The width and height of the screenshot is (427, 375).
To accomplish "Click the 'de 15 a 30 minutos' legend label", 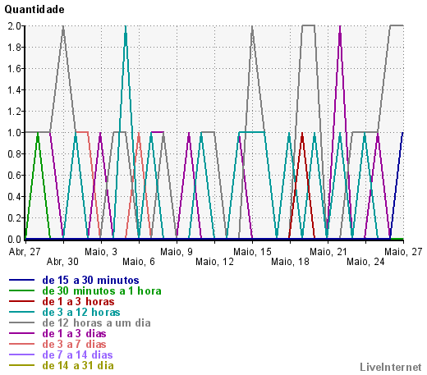I will [90, 281].
